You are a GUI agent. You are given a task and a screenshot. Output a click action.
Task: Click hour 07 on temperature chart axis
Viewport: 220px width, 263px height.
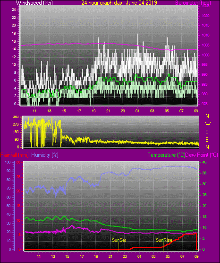click(182, 256)
